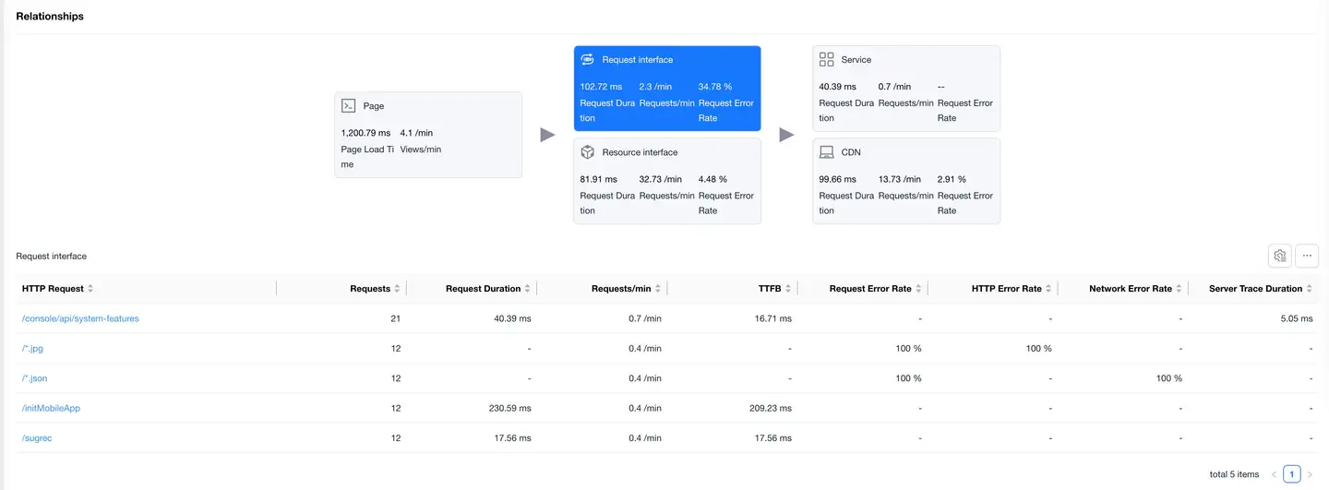Open table column settings gear icon
1329x490 pixels.
click(1279, 256)
